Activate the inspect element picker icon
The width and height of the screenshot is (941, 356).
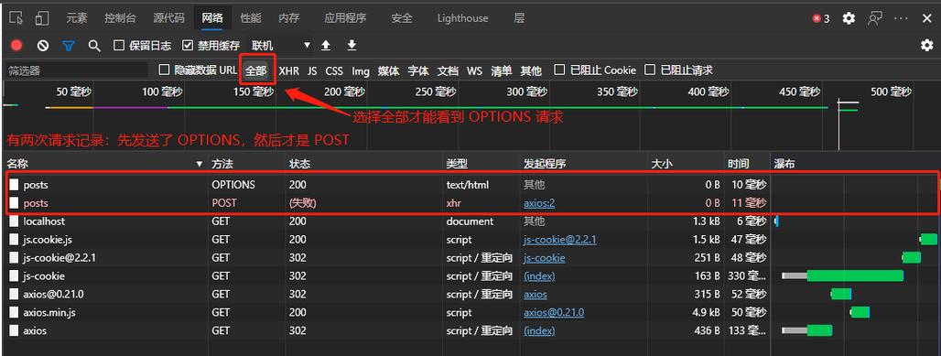pyautogui.click(x=16, y=18)
